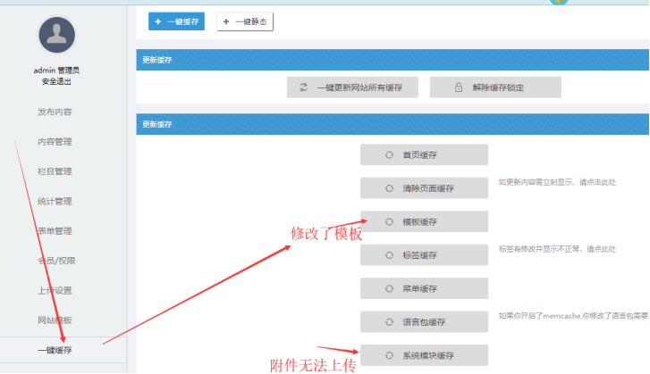The height and width of the screenshot is (374, 650).
Task: Click the sync icon on 一键更新网站所有缓存
Action: click(304, 87)
